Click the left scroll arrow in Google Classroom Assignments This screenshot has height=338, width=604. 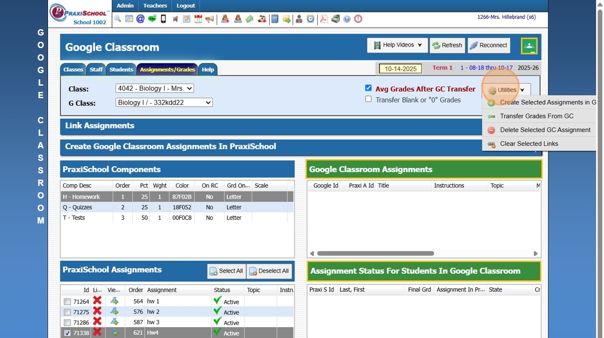tap(312, 254)
